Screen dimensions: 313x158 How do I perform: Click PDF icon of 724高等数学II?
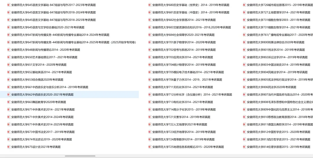coord(150,139)
